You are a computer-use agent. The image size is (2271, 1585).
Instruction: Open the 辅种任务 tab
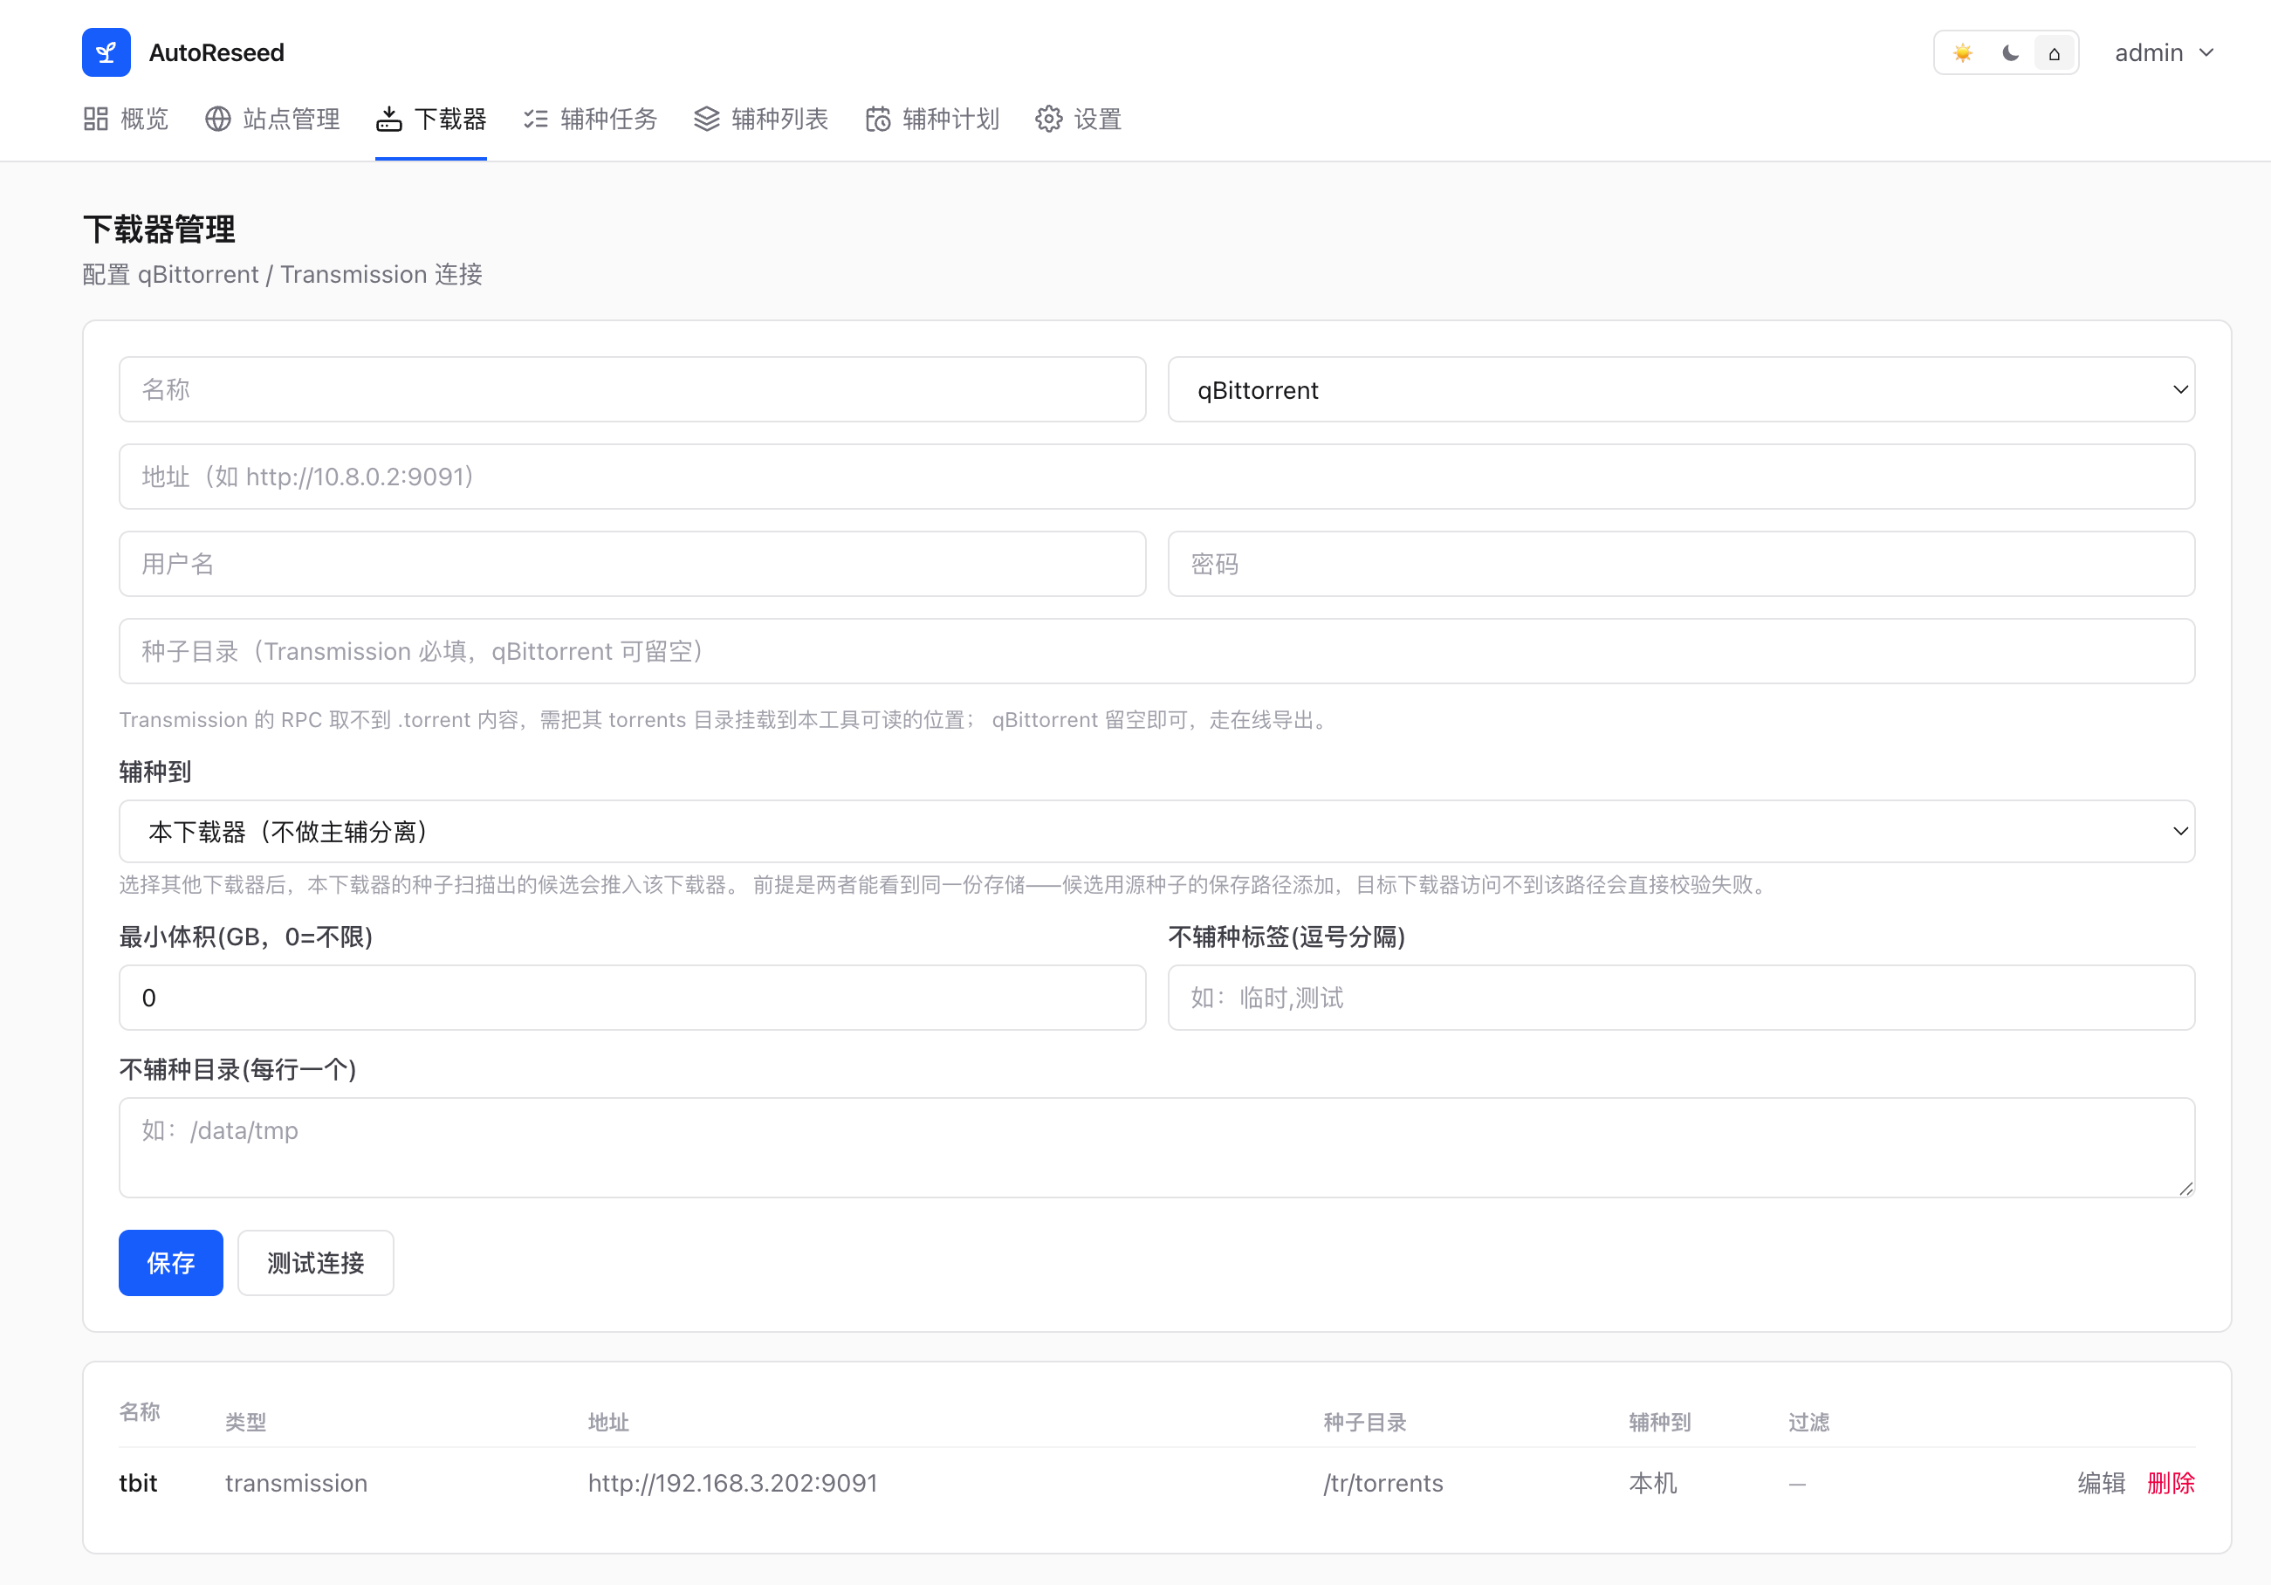(591, 119)
